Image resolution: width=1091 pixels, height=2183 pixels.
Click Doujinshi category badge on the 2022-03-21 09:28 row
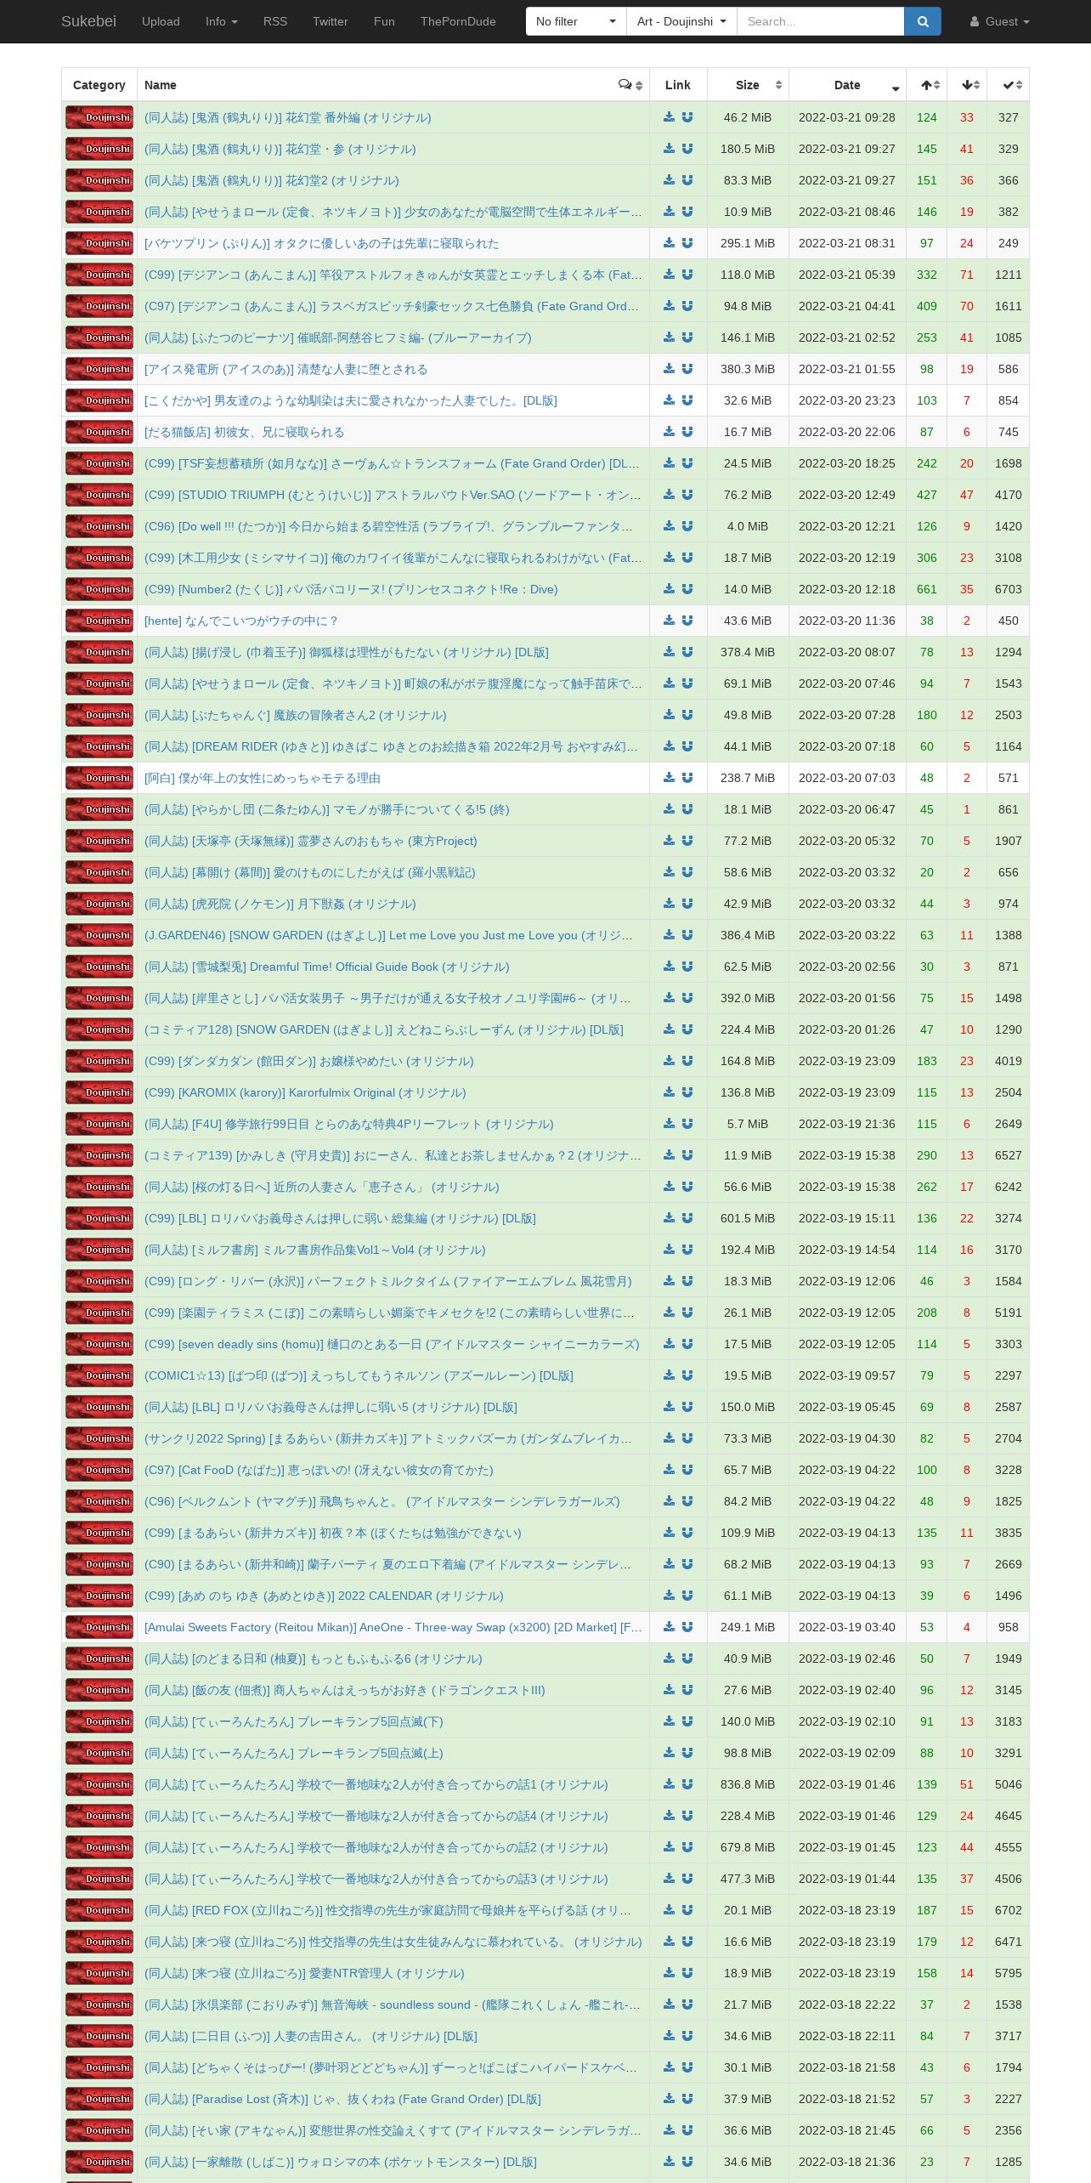[99, 117]
